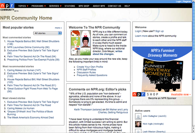Go to Contact Us page
195x133 pixels.
[114, 6]
